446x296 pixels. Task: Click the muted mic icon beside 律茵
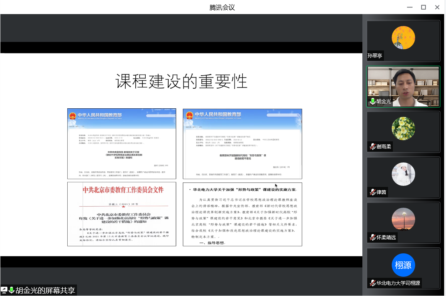[372, 192]
